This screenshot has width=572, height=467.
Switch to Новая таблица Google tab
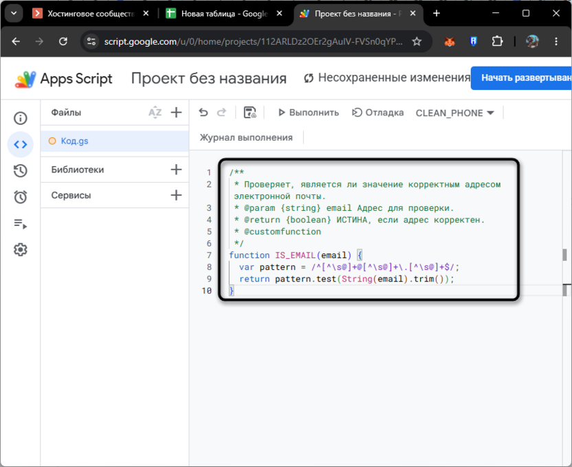pyautogui.click(x=223, y=14)
